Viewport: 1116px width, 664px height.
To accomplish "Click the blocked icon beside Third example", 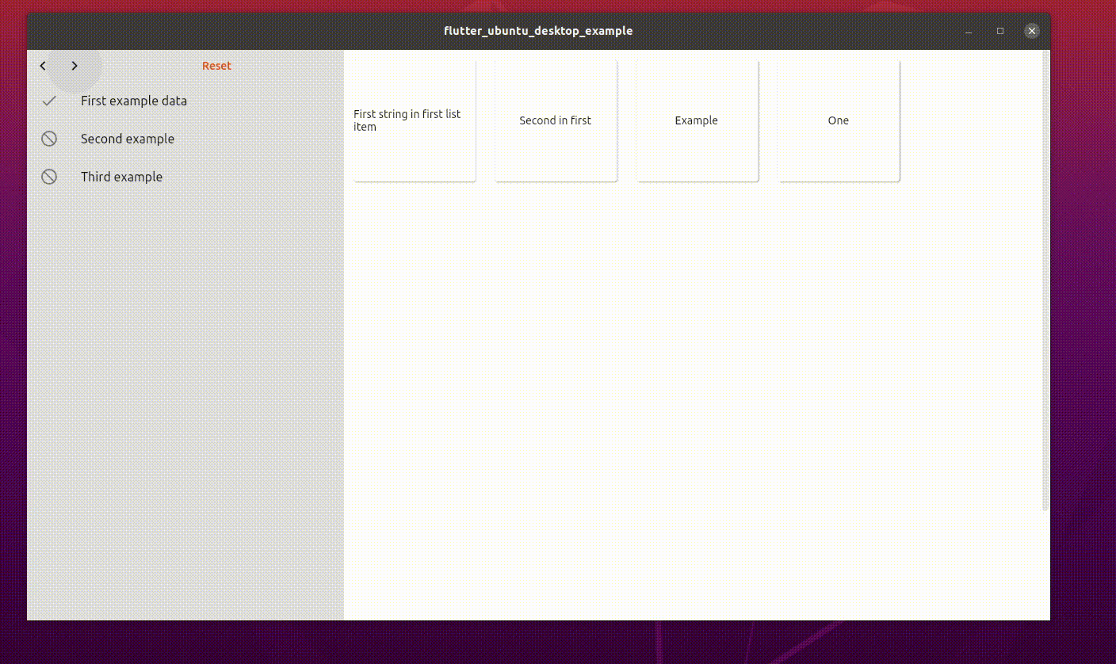I will pos(49,177).
